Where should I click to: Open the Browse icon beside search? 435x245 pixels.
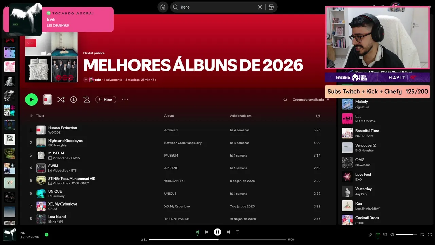(271, 7)
